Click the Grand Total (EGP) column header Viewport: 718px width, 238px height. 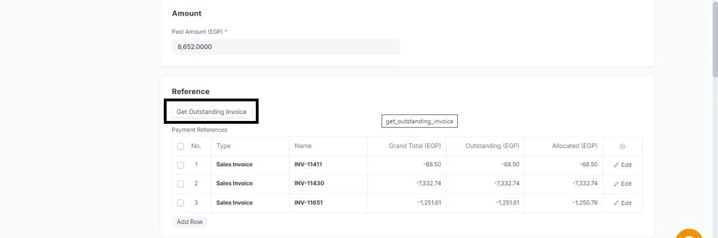[x=407, y=146]
